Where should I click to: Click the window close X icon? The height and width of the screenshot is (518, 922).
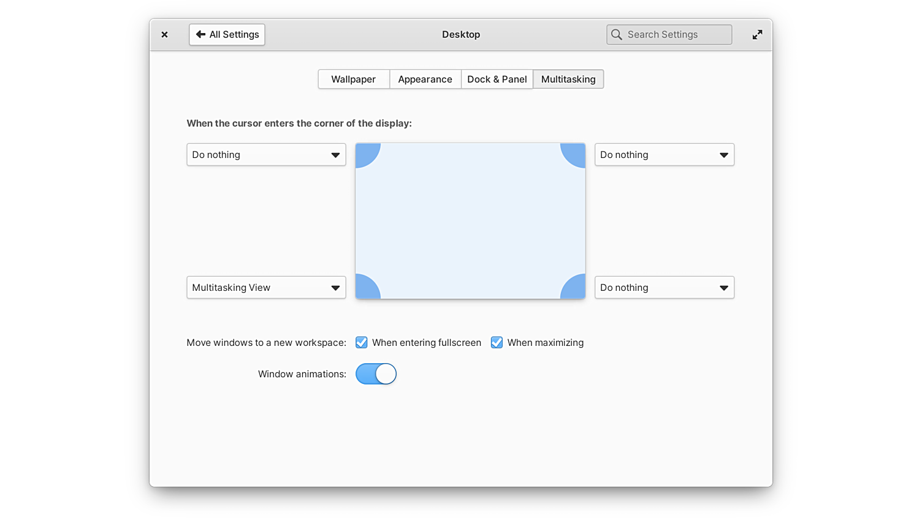click(x=164, y=35)
